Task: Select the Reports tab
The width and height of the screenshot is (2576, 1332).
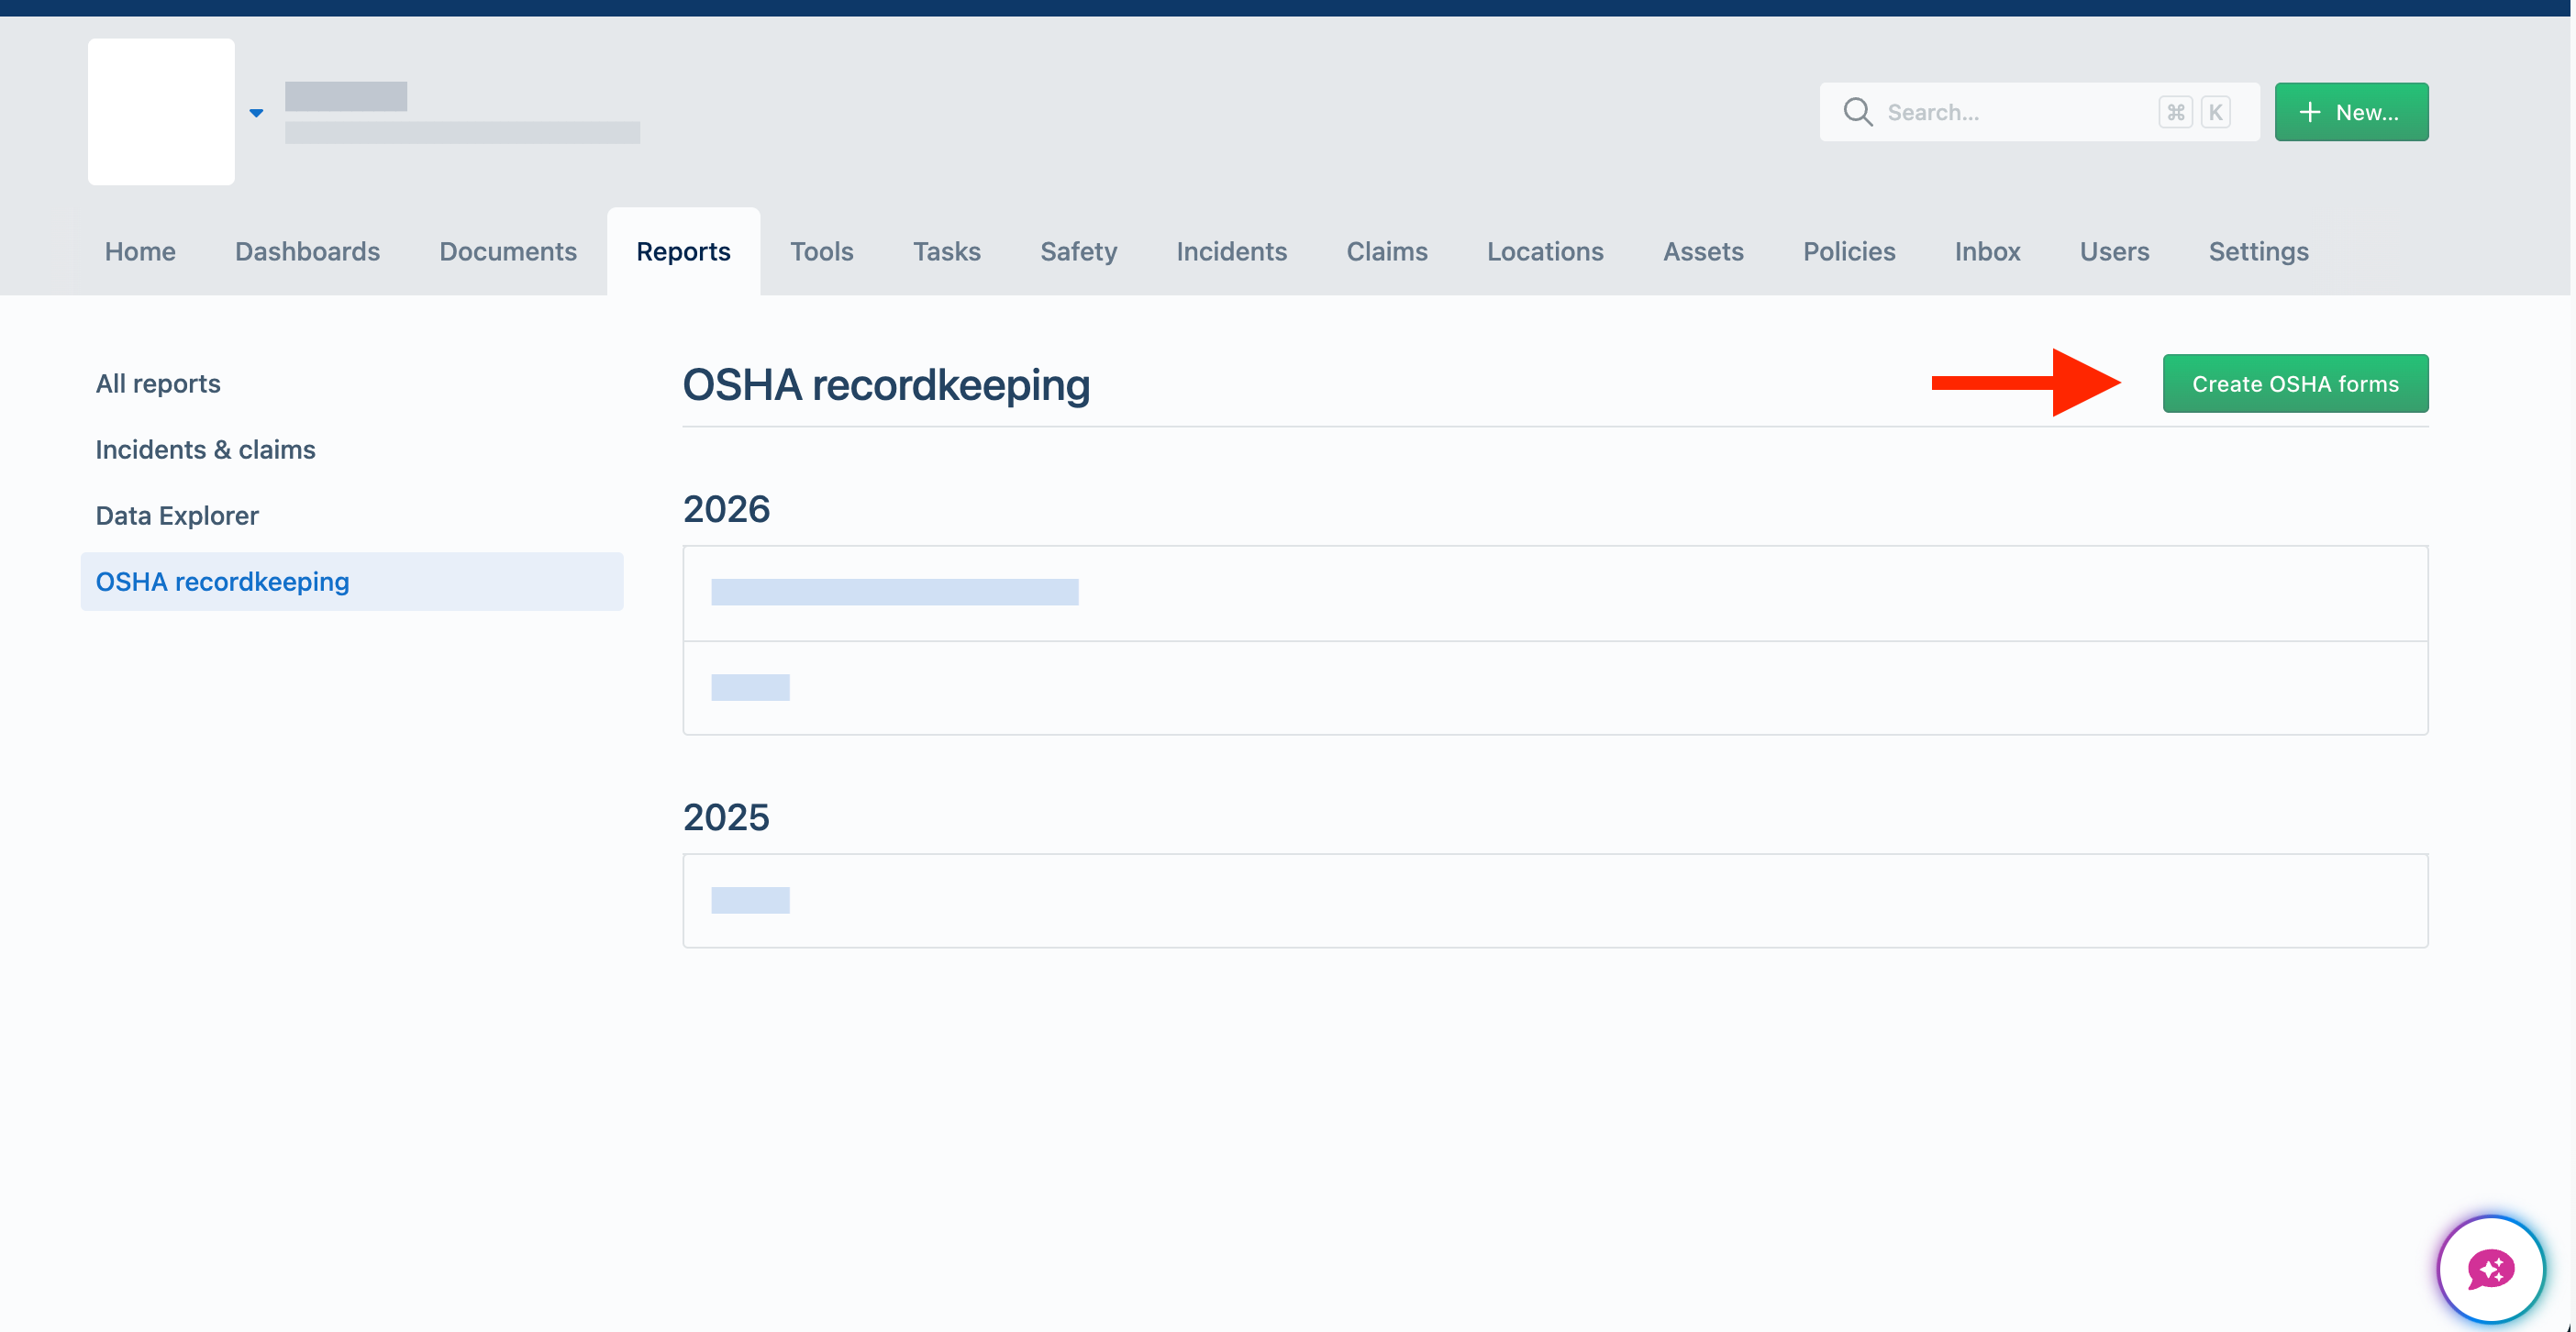Action: tap(683, 251)
